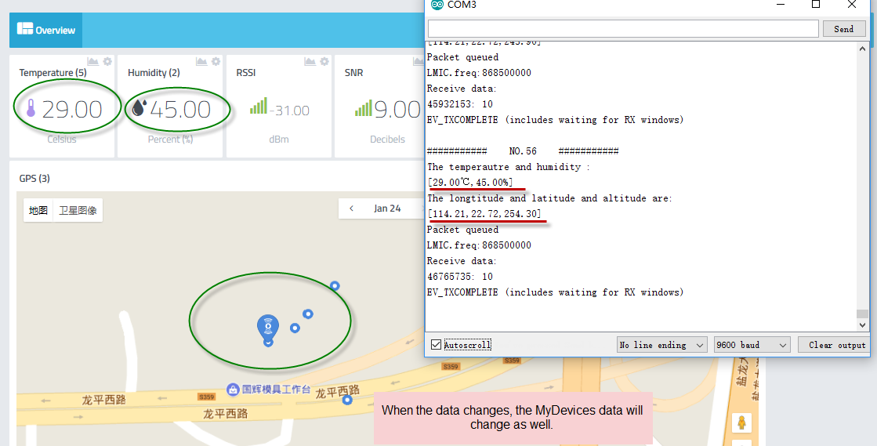
Task: Click serial monitor scrollbar down arrow
Action: (862, 325)
